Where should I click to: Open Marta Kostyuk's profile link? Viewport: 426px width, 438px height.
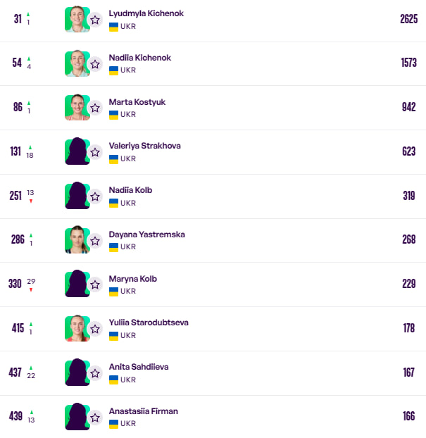coord(137,102)
